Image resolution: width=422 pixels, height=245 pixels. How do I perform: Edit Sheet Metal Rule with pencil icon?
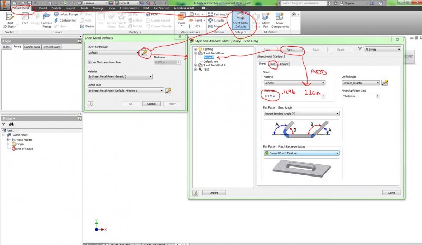(x=144, y=53)
